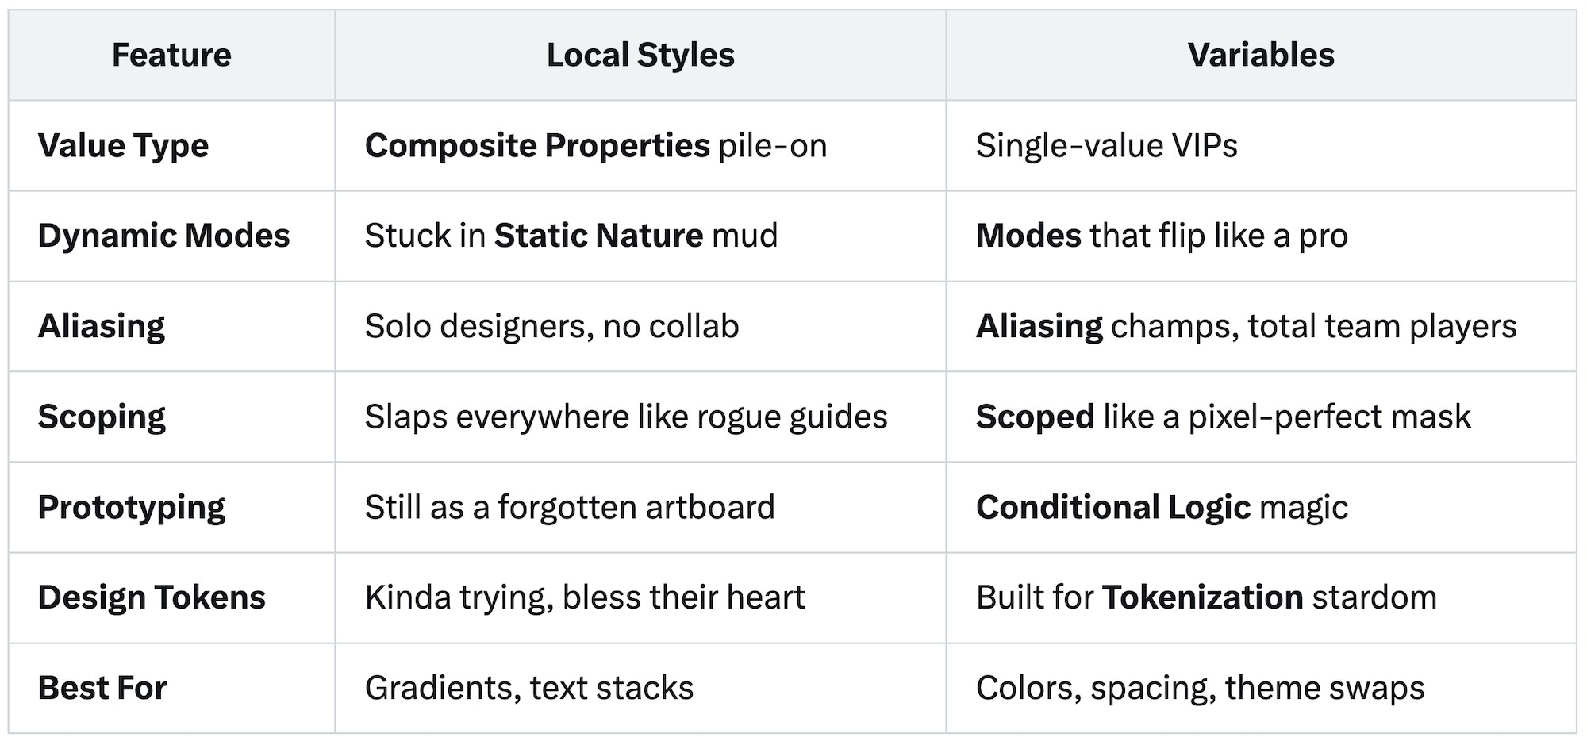Click the Scoped like a pixel-perfect mask cell
The image size is (1587, 741).
click(x=1223, y=417)
